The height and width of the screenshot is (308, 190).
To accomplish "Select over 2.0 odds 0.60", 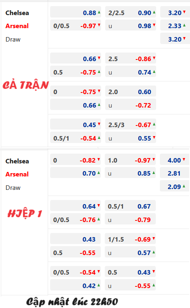I will [x=130, y=92].
